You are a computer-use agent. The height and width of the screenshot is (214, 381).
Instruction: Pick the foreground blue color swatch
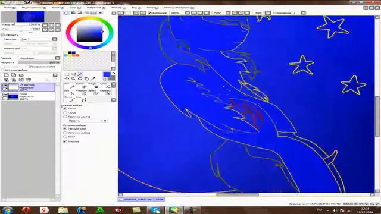coord(107,74)
